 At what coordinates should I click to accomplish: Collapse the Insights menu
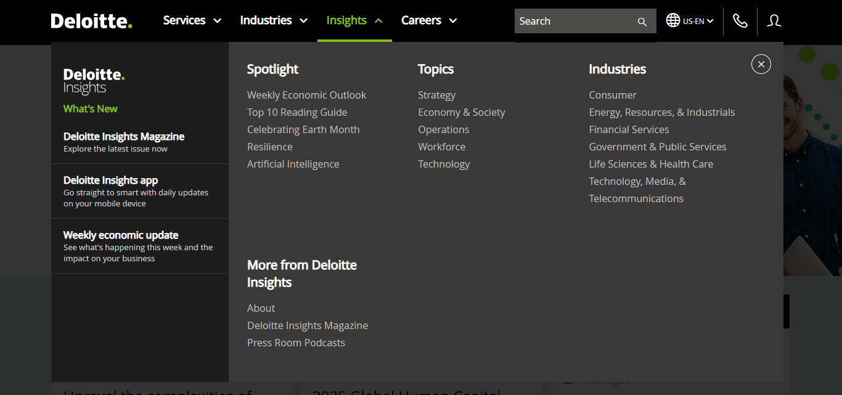tap(354, 20)
